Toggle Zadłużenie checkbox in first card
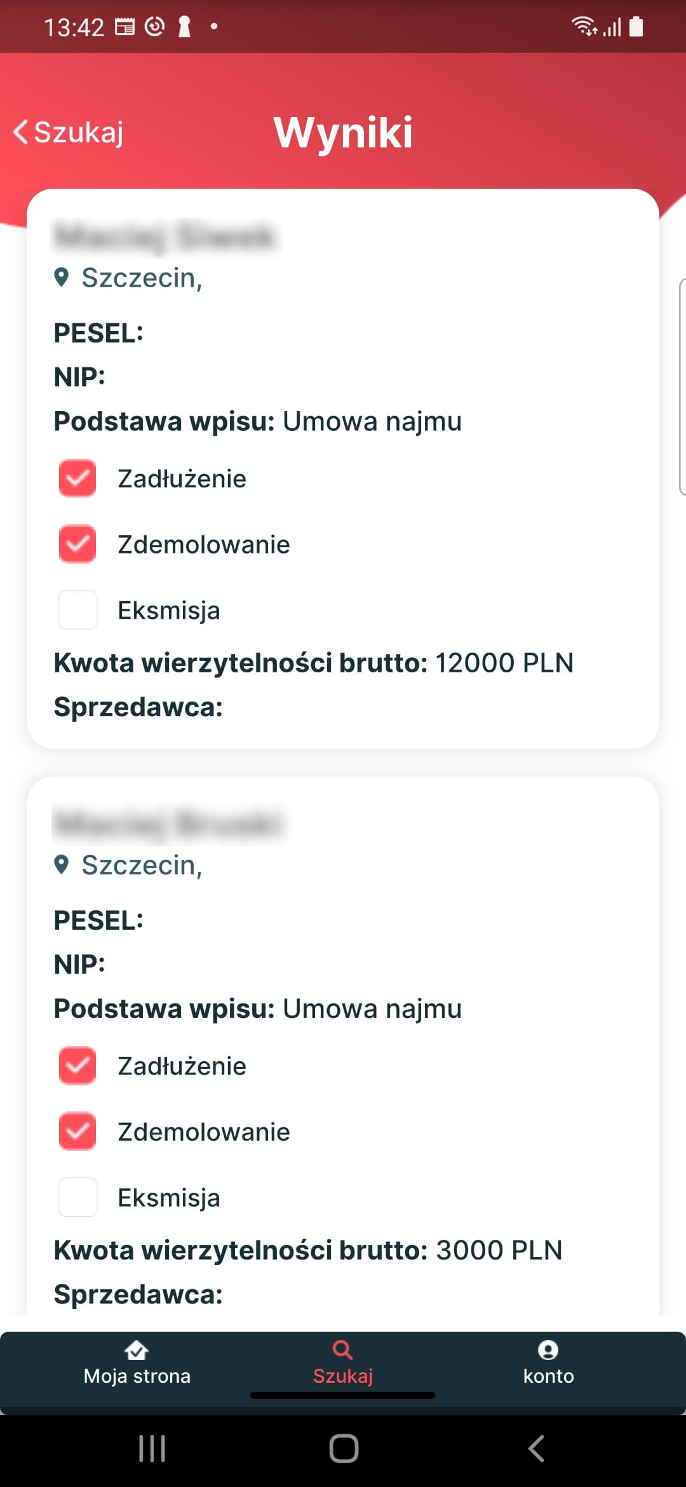The image size is (686, 1487). [77, 479]
